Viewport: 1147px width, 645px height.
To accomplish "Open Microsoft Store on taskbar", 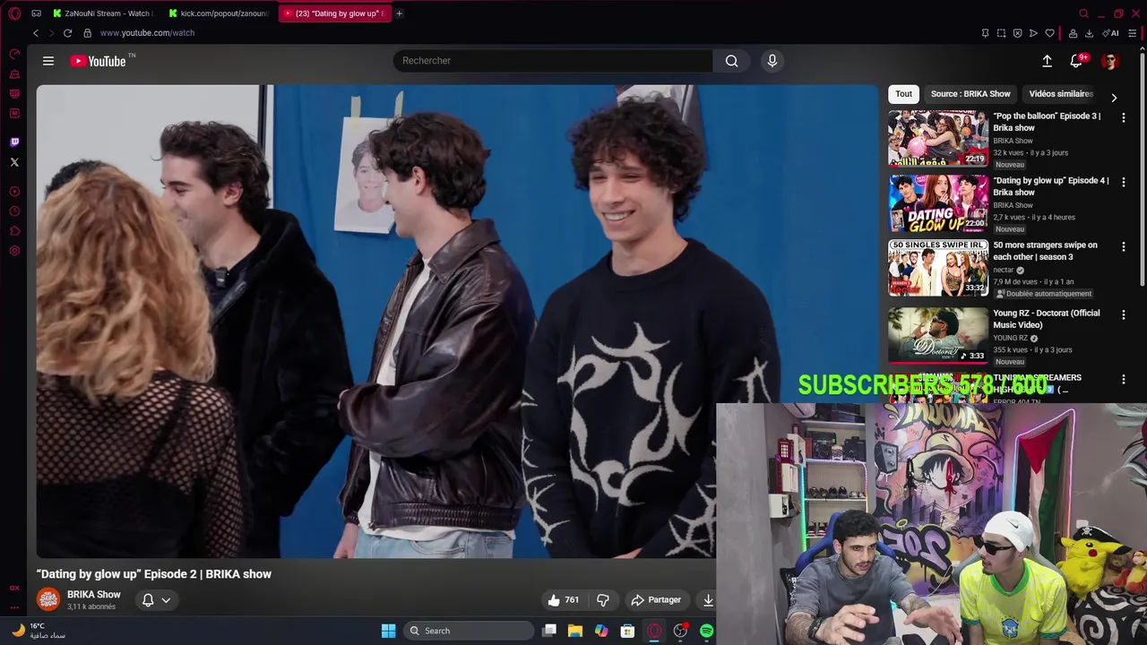I will point(628,631).
